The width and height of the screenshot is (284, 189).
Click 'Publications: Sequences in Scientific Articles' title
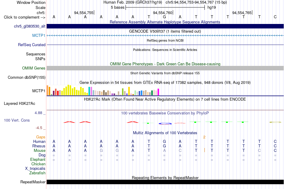[165, 50]
